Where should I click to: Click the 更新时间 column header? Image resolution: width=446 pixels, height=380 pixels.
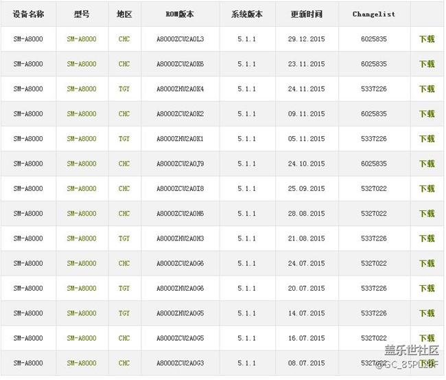(306, 14)
